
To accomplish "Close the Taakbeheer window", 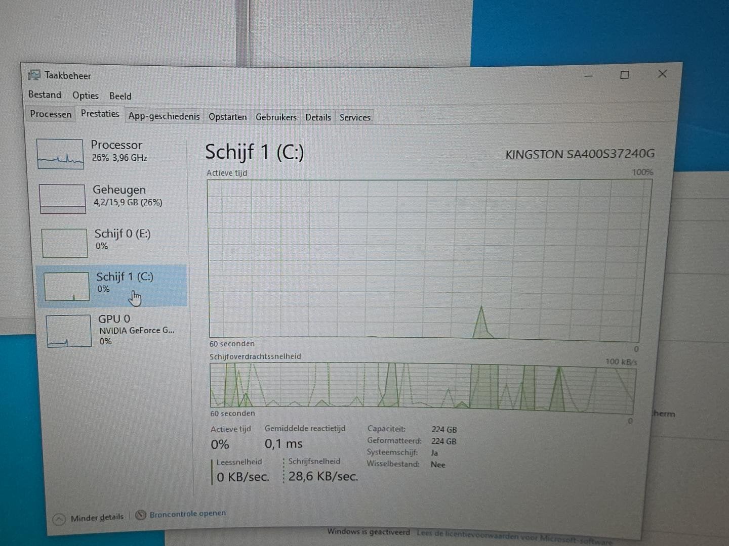I will point(662,74).
